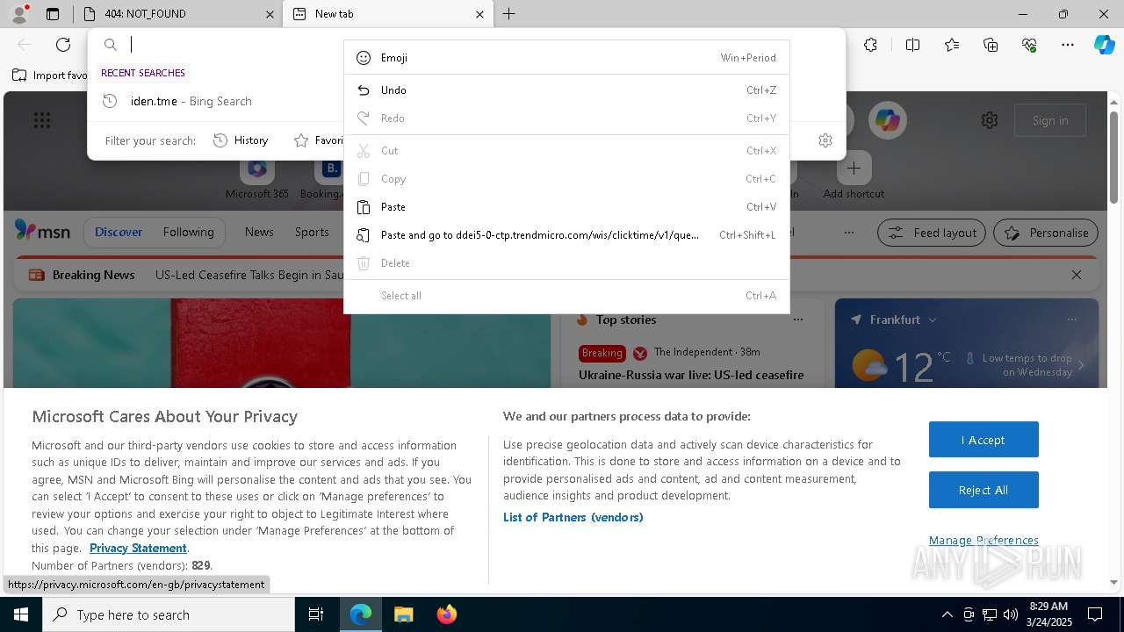Open Browser essentials heart icon
This screenshot has width=1124, height=632.
[x=1029, y=45]
